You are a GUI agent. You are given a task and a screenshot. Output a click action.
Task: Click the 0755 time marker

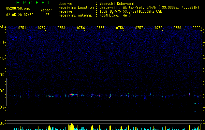click(100, 28)
